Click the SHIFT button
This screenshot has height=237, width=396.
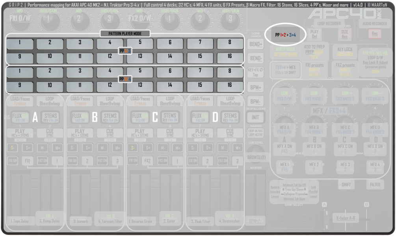[346, 185]
